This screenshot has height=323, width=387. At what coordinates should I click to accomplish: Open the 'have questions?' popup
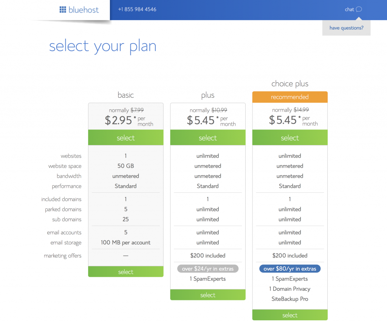coord(346,28)
